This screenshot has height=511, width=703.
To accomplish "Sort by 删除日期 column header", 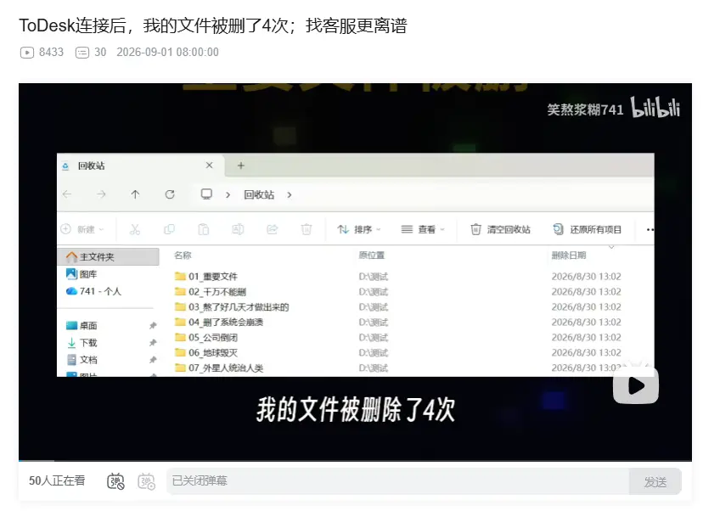I will click(x=569, y=255).
